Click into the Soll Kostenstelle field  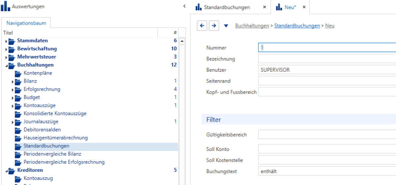tap(327, 160)
